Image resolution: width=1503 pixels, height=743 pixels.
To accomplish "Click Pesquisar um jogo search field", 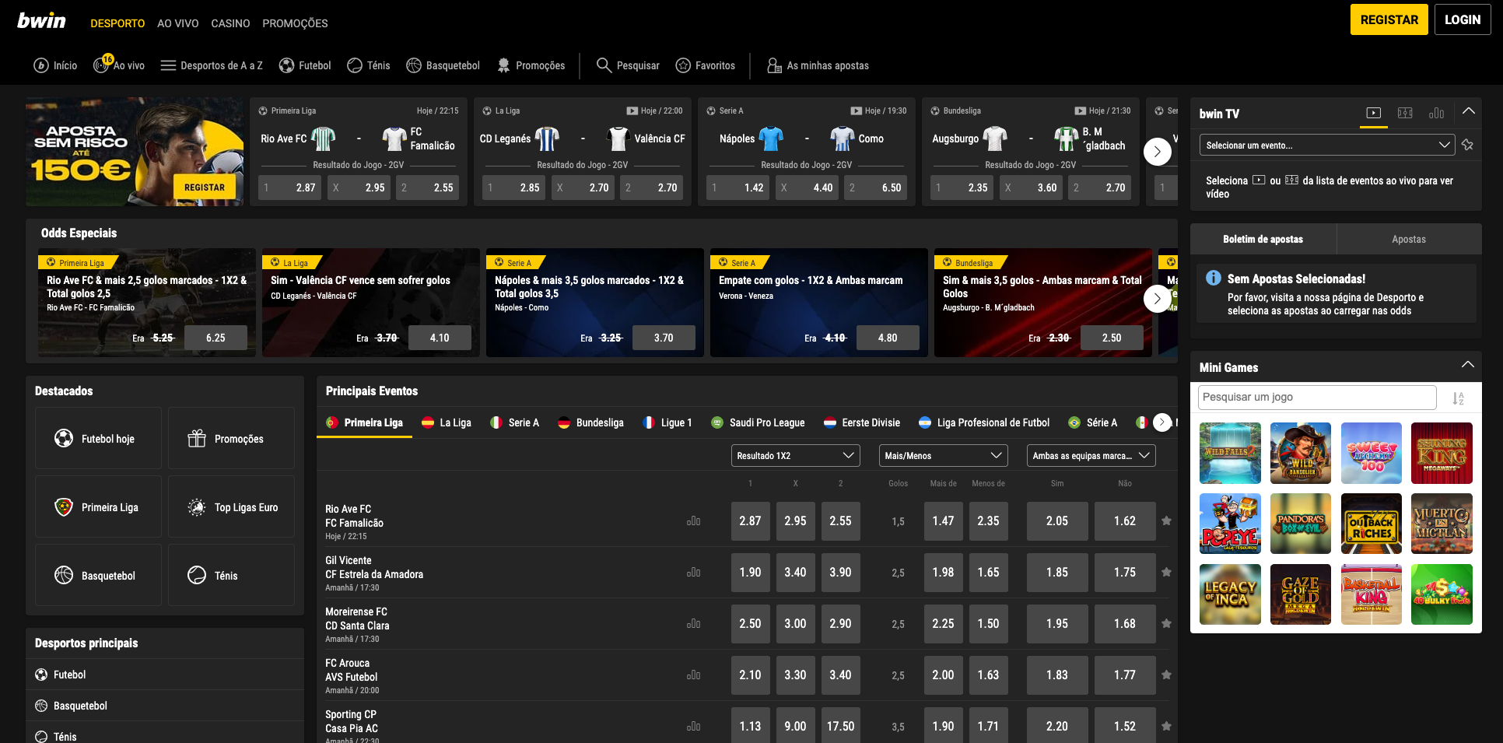I will (x=1317, y=398).
